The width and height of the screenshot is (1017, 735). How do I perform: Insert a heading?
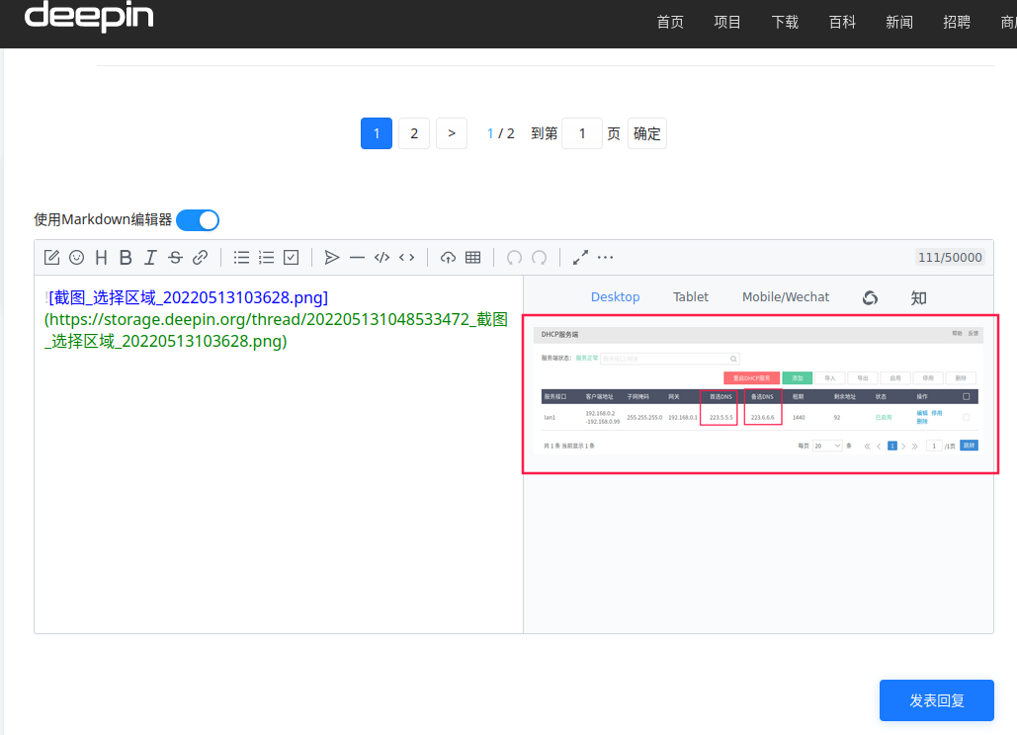(x=101, y=257)
